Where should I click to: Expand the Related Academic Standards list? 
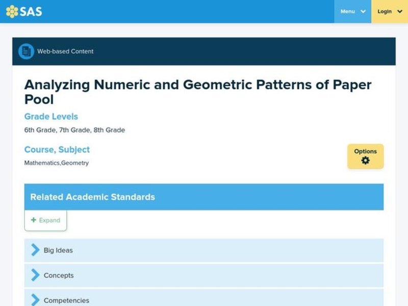click(45, 220)
